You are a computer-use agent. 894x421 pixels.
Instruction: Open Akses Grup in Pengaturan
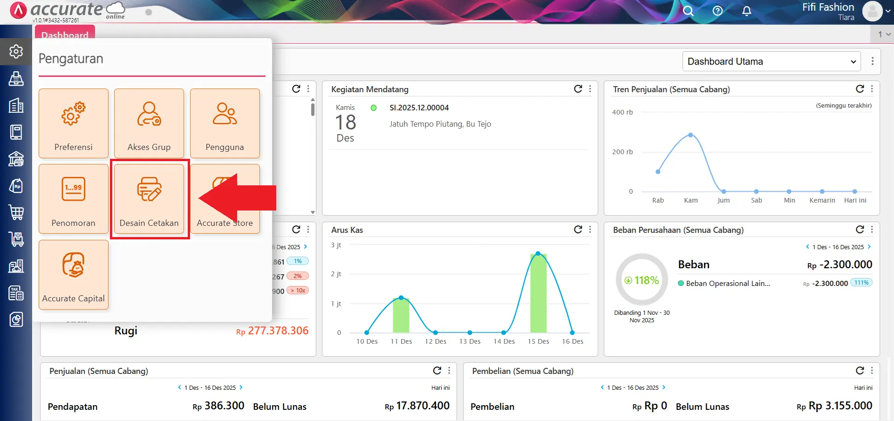[x=149, y=123]
